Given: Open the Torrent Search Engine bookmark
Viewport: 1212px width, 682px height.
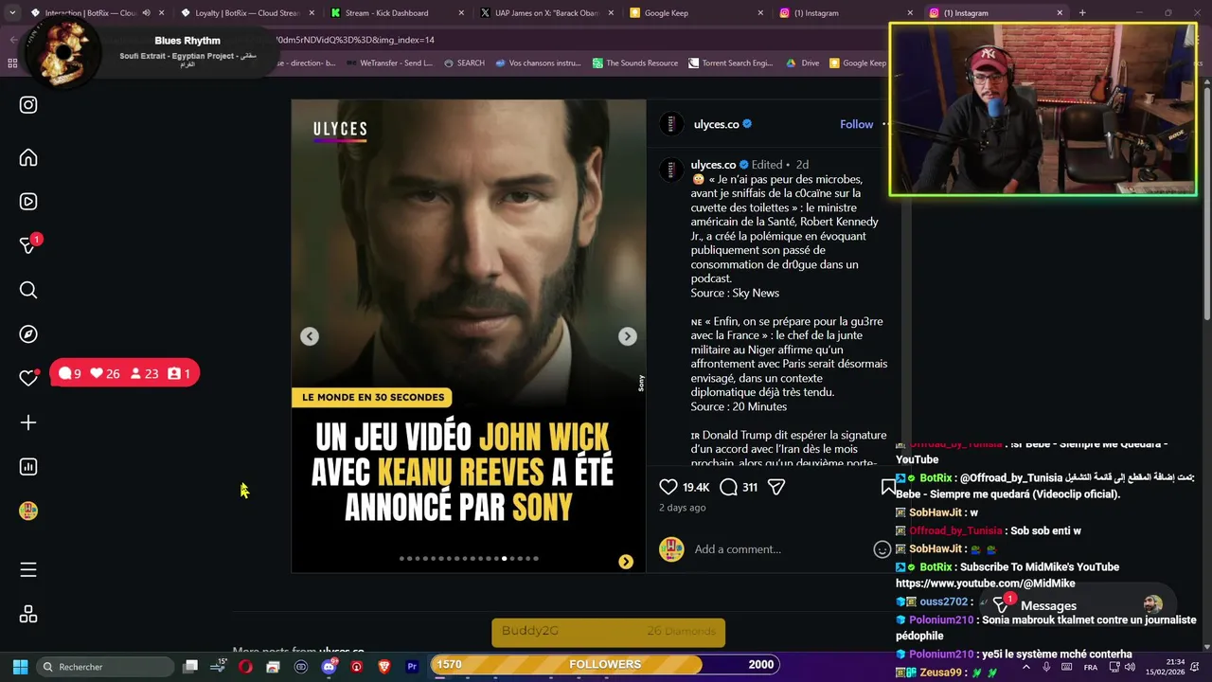Looking at the screenshot, I should pyautogui.click(x=730, y=63).
